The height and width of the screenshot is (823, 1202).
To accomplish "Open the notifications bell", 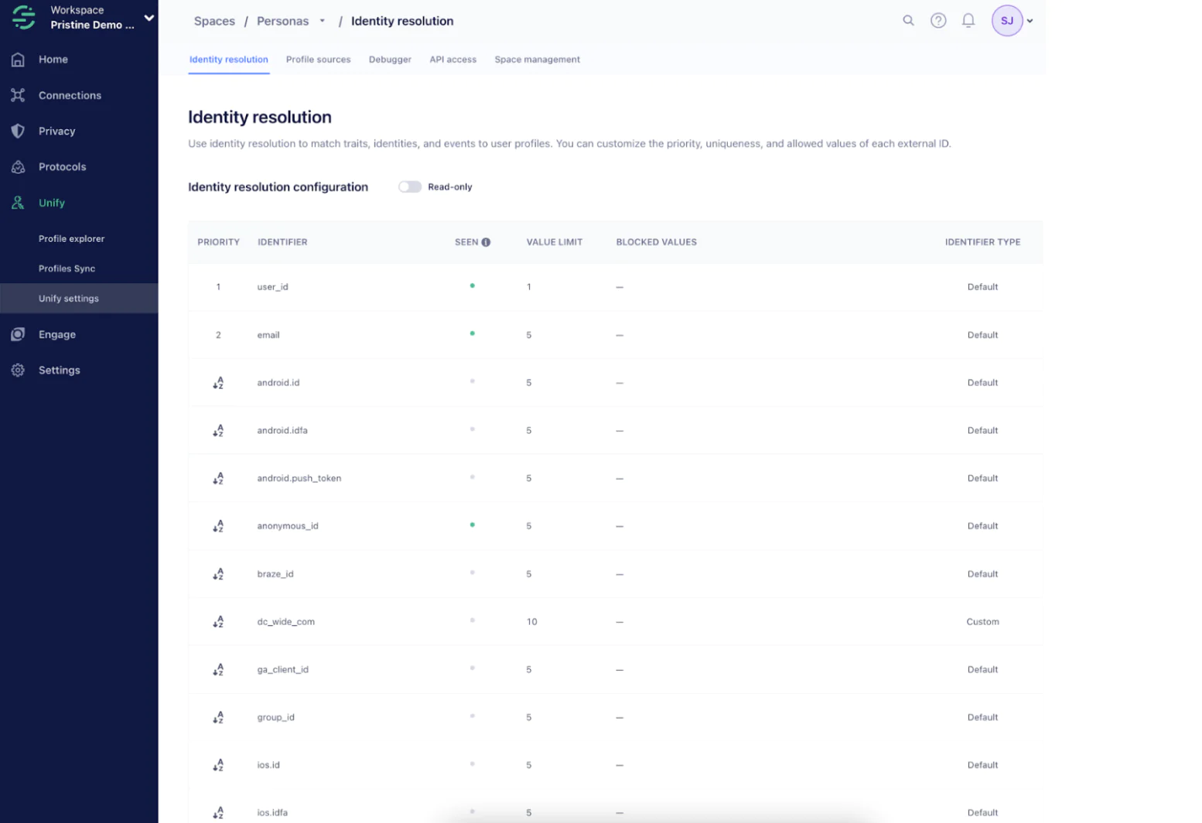I will tap(967, 20).
